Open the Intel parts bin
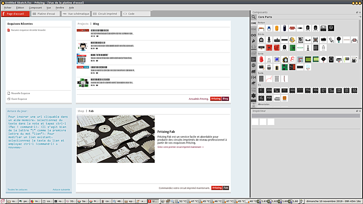Viewport: 363px width, 204px height. 253,53
